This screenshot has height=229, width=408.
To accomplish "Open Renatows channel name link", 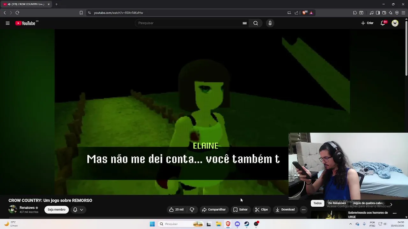I will [27, 208].
